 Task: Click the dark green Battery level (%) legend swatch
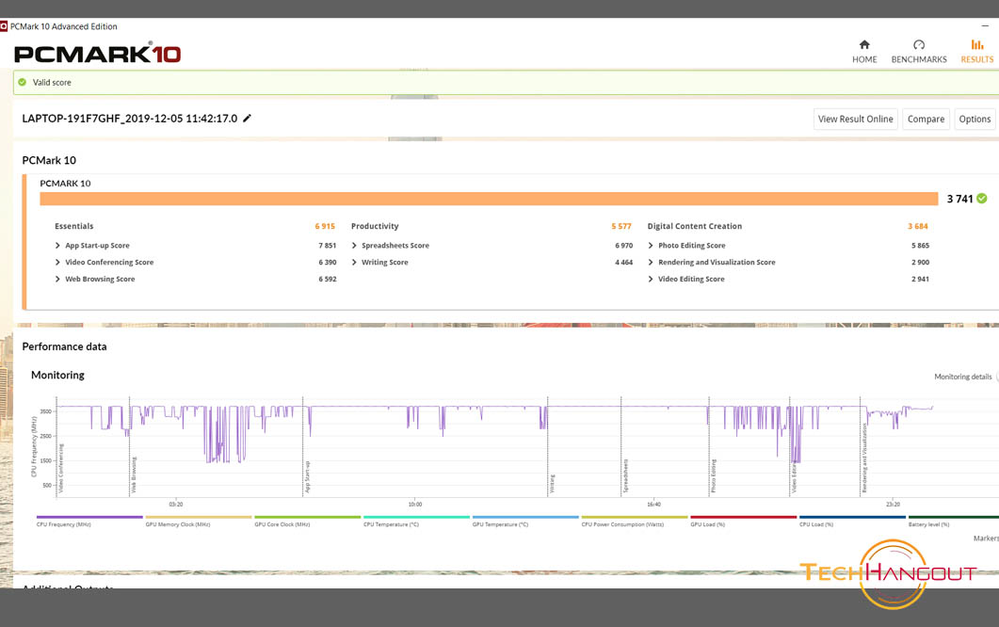[x=954, y=518]
